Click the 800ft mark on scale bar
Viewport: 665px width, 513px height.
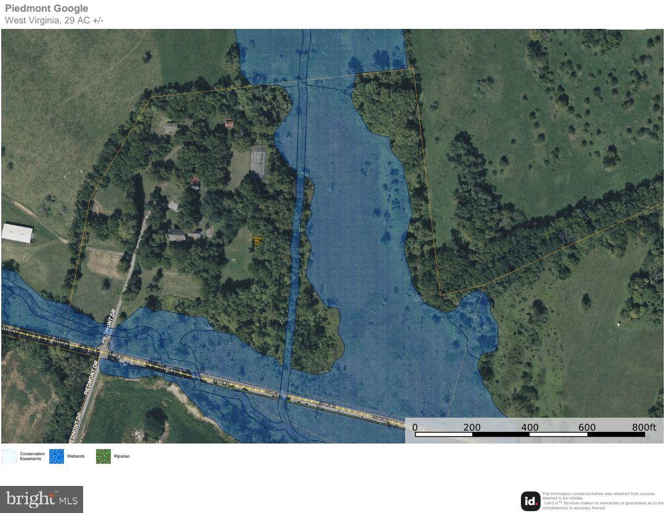[643, 427]
